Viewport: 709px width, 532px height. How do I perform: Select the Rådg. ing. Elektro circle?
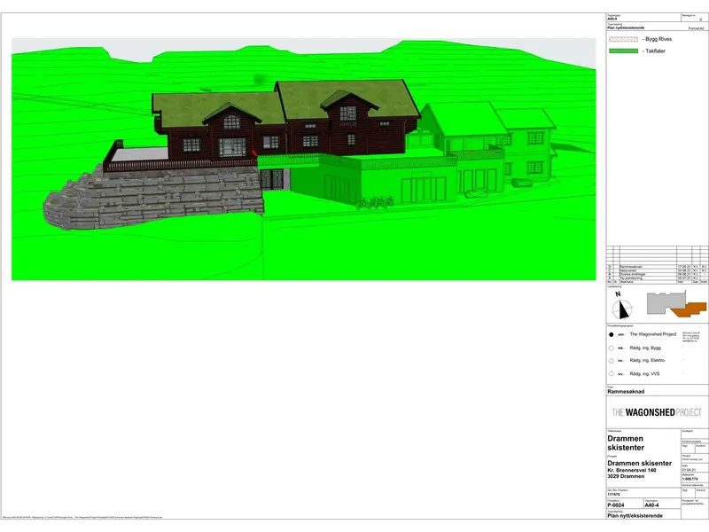tap(612, 361)
